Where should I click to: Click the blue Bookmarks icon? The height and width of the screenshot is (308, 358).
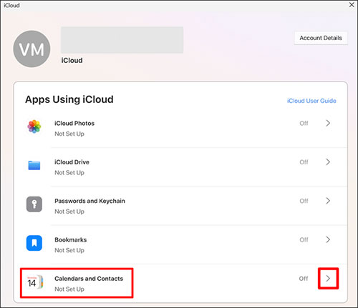click(x=34, y=243)
